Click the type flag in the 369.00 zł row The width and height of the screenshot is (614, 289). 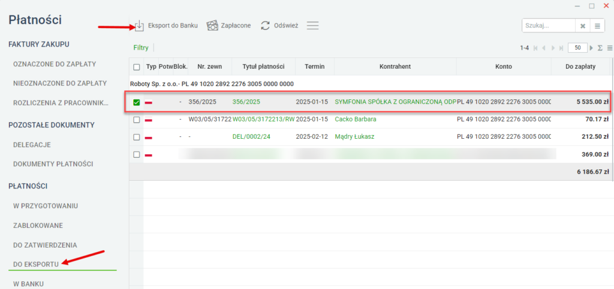coord(149,155)
